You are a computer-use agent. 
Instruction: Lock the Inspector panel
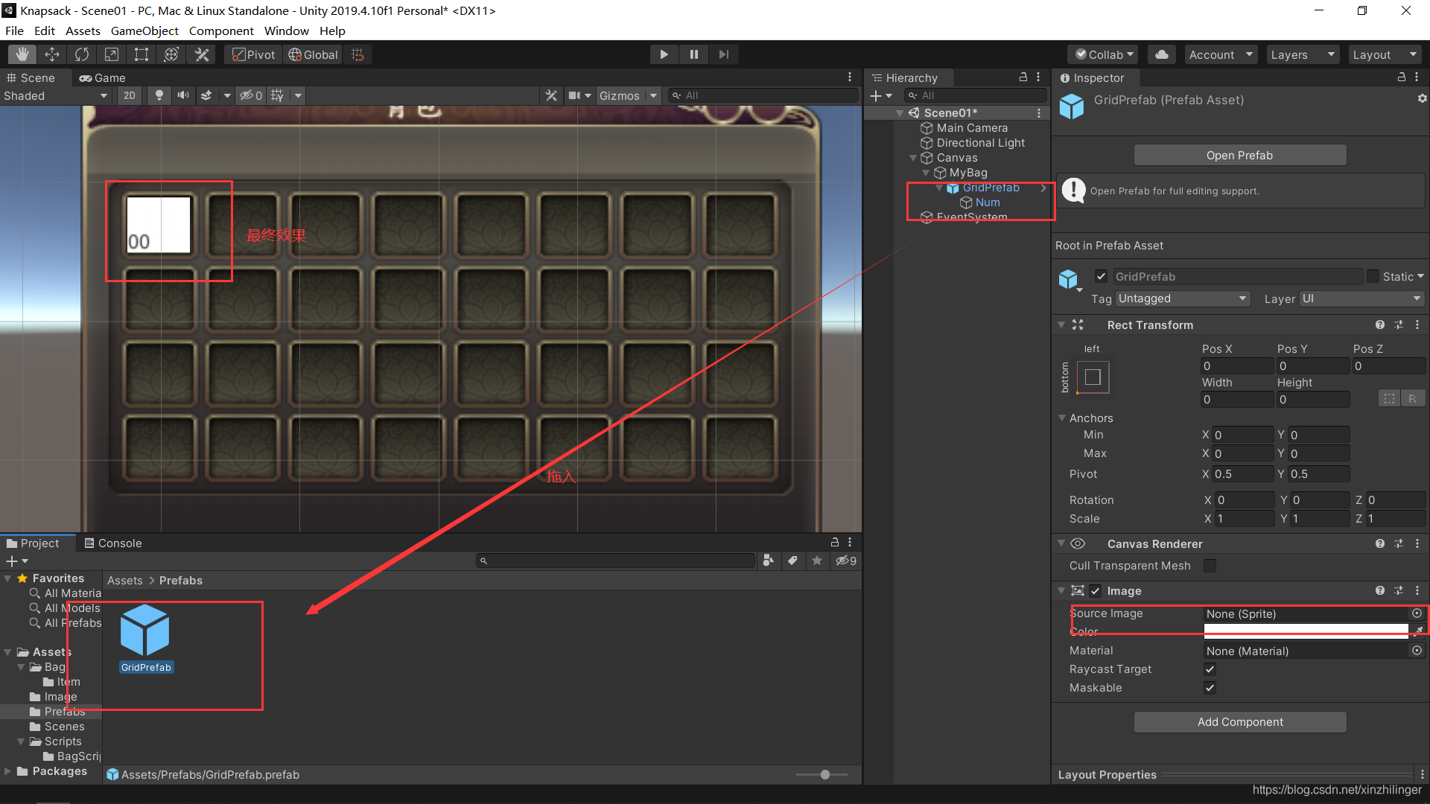pos(1402,77)
